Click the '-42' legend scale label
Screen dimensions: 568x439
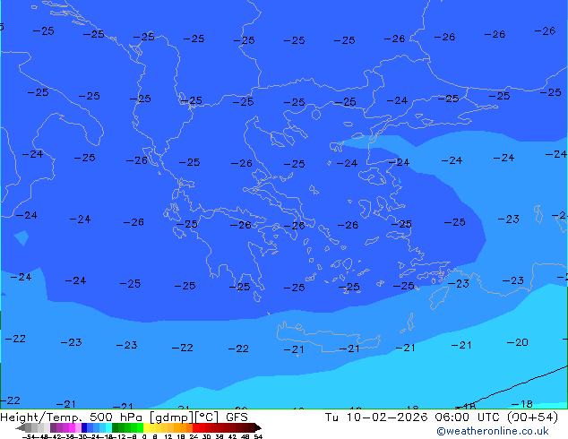(55, 437)
